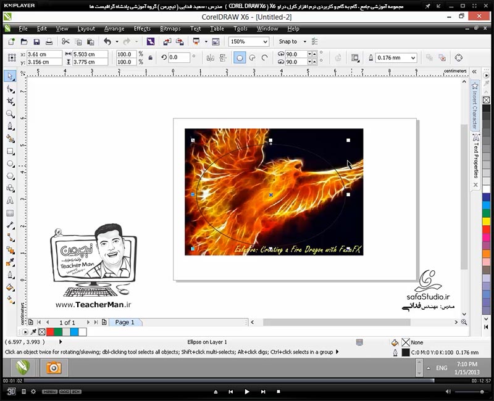Click the KMPlayer stop button
Viewport: 494px width, 401px height.
(278, 392)
